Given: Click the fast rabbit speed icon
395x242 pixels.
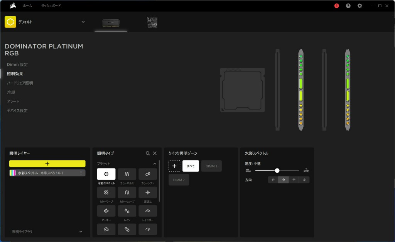Looking at the screenshot, I should tap(306, 171).
